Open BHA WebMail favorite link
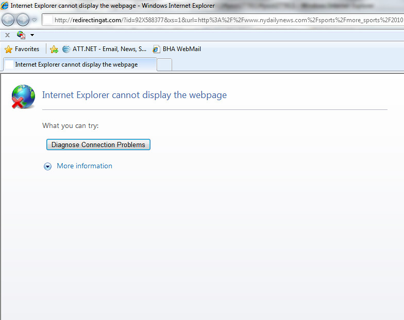The image size is (404, 320). pos(177,49)
